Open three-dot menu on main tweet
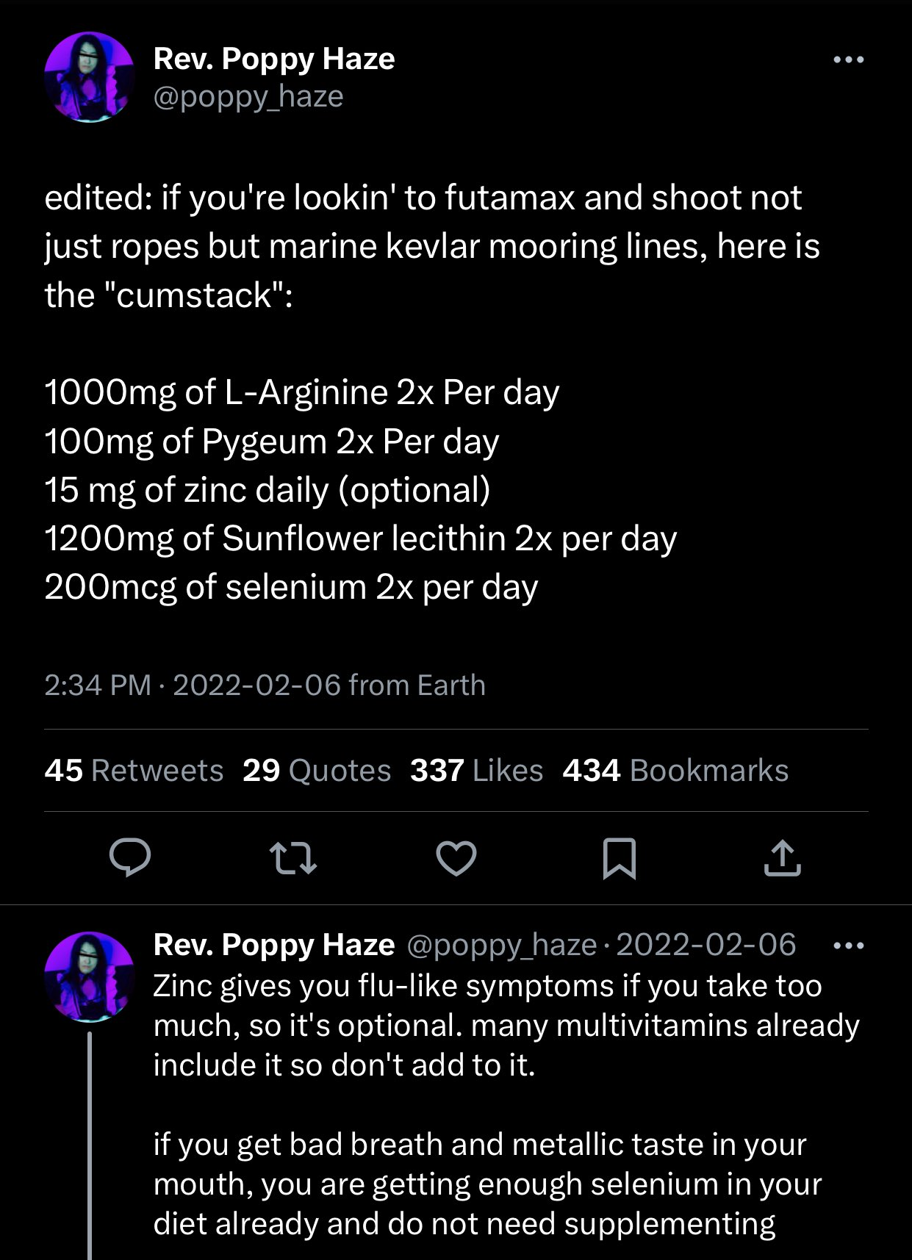 tap(849, 60)
